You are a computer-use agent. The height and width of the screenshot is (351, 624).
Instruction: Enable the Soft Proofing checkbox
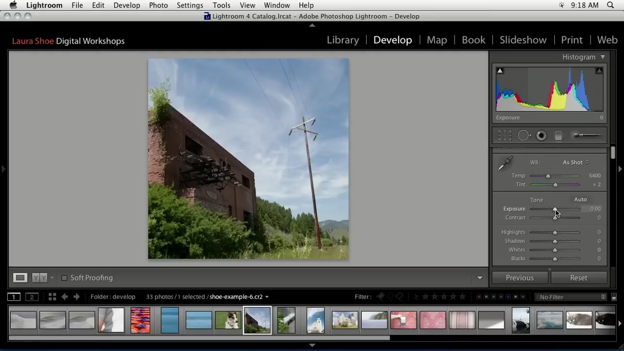(x=64, y=278)
